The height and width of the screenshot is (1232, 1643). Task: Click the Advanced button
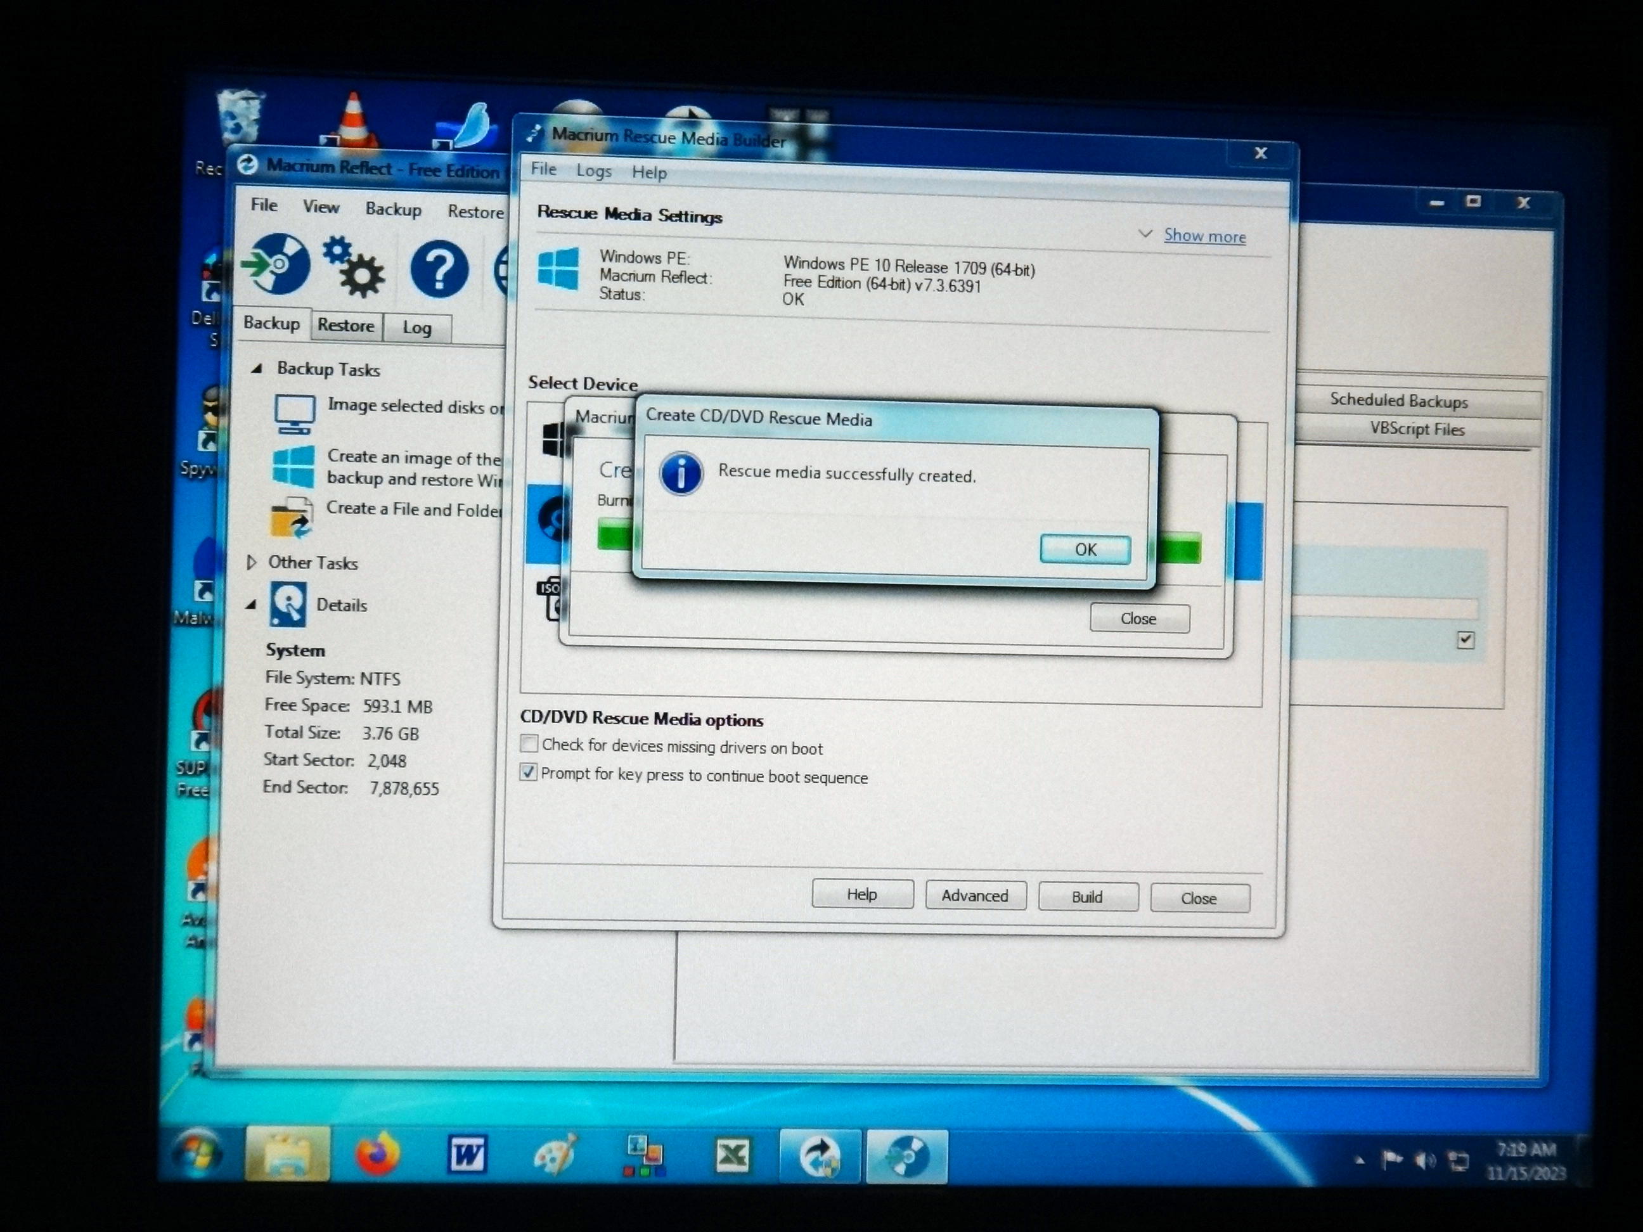point(976,895)
